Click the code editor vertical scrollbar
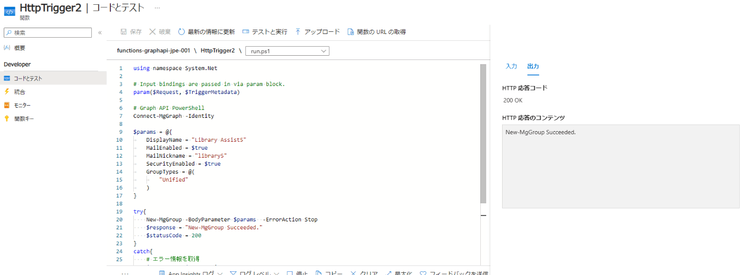Viewport: 743px width, 275px height. pos(483,134)
